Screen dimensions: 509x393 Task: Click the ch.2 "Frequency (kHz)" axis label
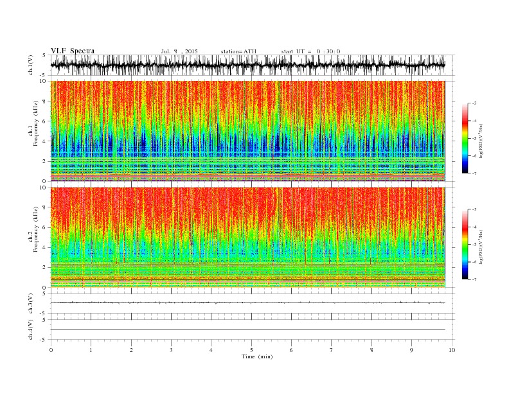(35, 229)
